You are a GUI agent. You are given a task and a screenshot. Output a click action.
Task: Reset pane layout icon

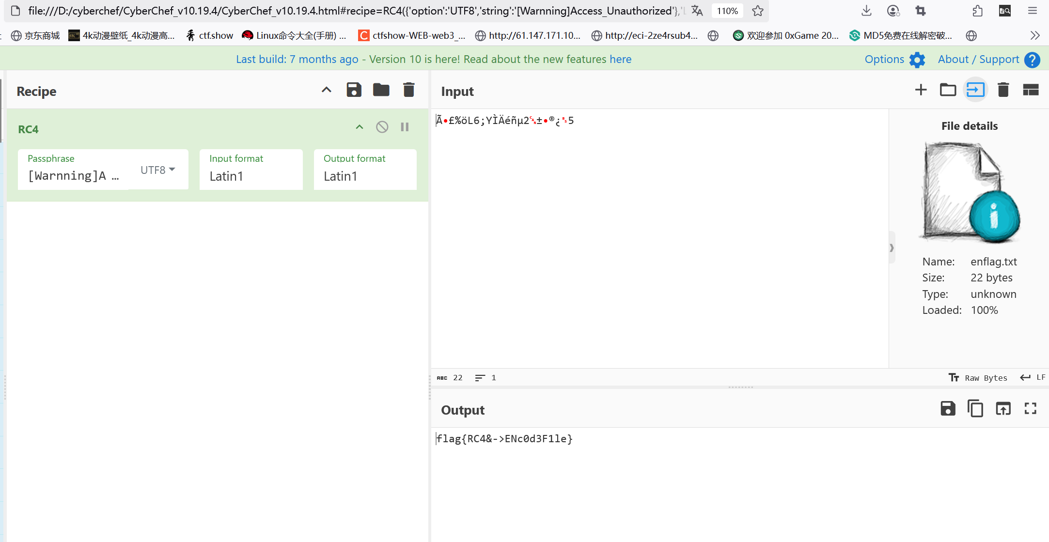pyautogui.click(x=1031, y=90)
